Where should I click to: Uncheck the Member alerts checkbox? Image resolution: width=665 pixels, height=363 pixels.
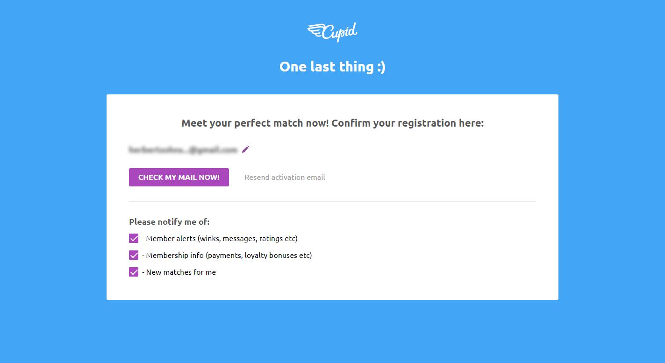(134, 238)
